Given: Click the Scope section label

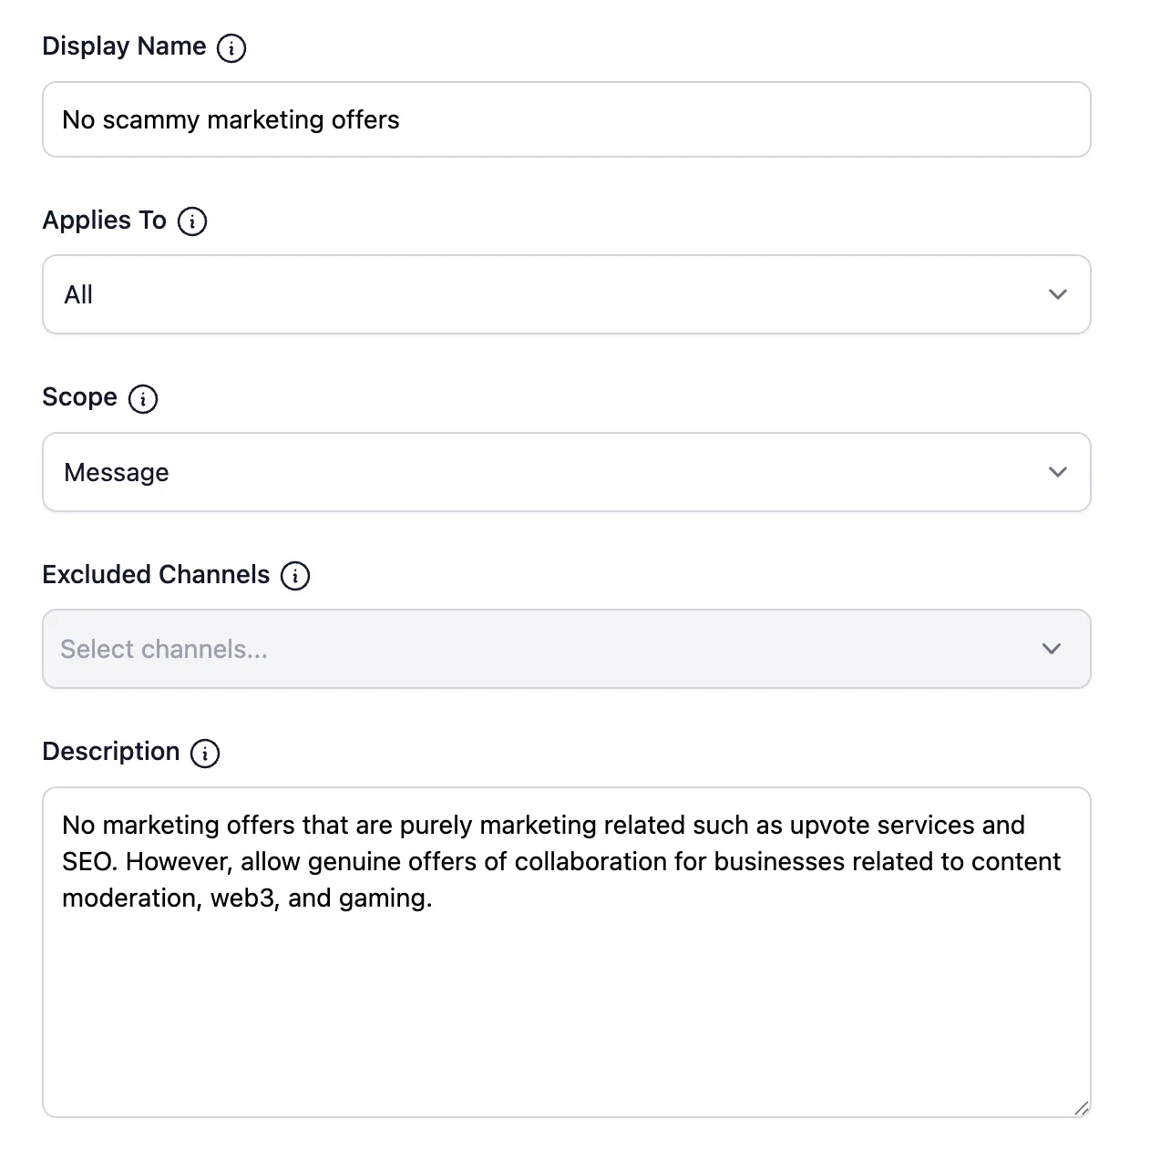Looking at the screenshot, I should pos(79,397).
